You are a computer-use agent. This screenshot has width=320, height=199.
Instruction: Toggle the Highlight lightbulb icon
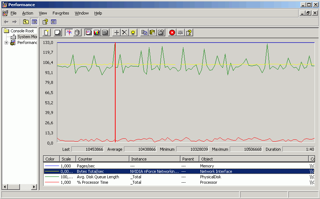pos(133,33)
